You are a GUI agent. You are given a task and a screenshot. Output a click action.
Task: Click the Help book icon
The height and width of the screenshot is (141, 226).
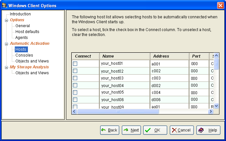click(x=200, y=130)
